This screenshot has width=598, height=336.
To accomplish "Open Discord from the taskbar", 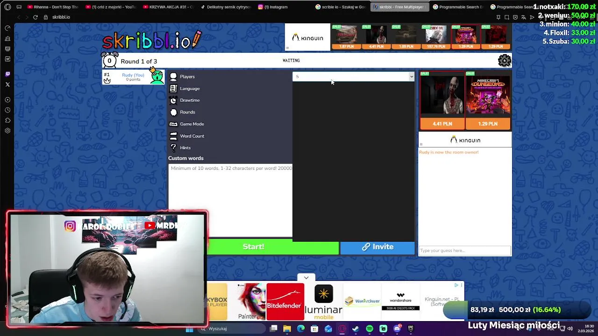I will click(397, 329).
